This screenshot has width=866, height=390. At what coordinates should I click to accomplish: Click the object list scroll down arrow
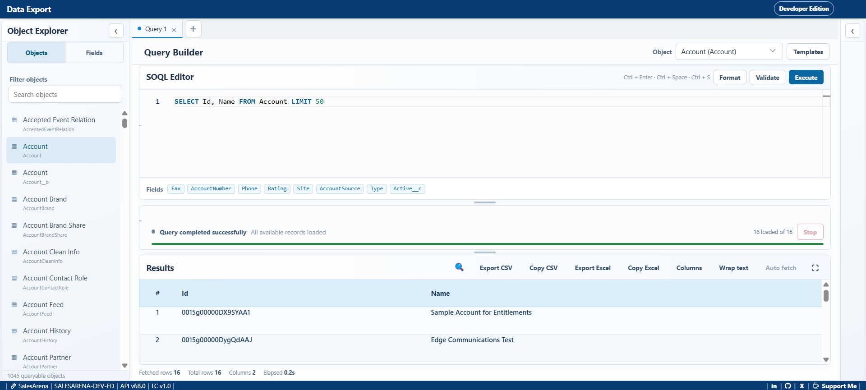125,366
